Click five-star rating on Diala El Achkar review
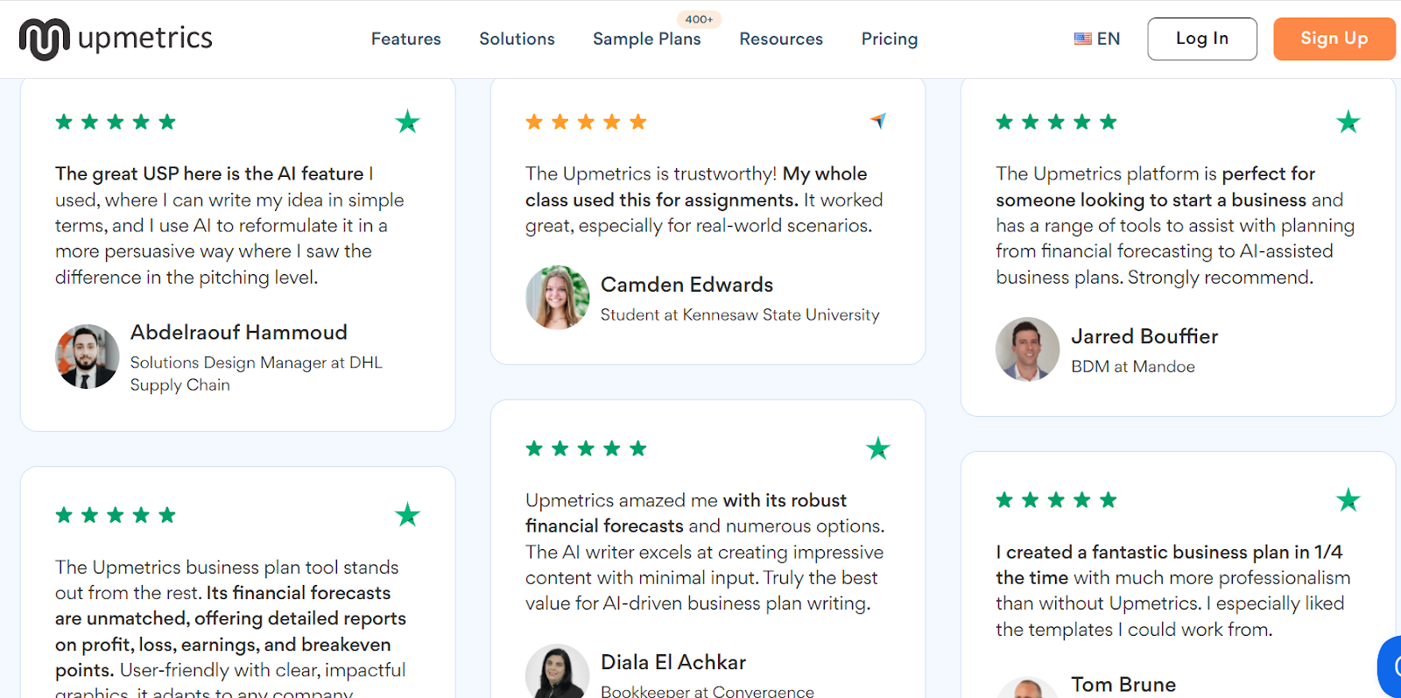This screenshot has width=1401, height=698. point(586,448)
